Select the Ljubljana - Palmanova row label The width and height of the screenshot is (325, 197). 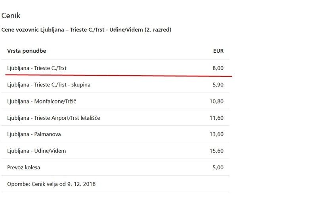click(34, 134)
